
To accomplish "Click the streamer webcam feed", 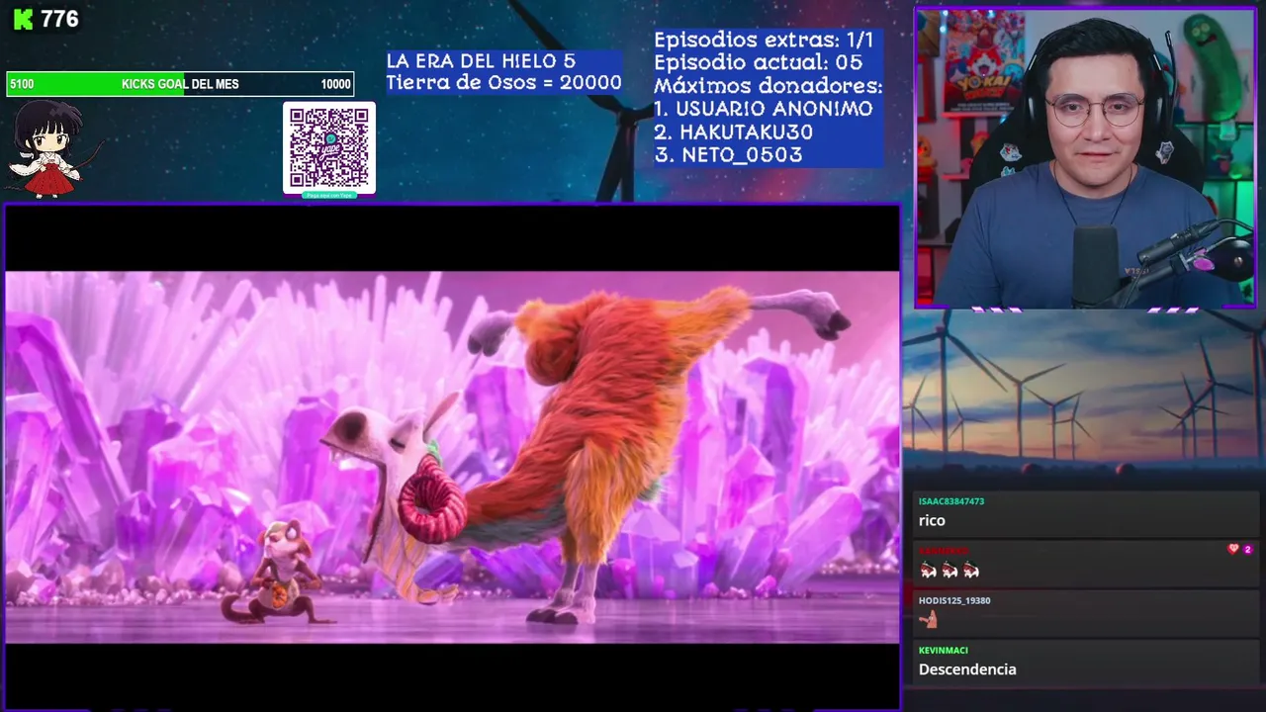I will click(1085, 158).
